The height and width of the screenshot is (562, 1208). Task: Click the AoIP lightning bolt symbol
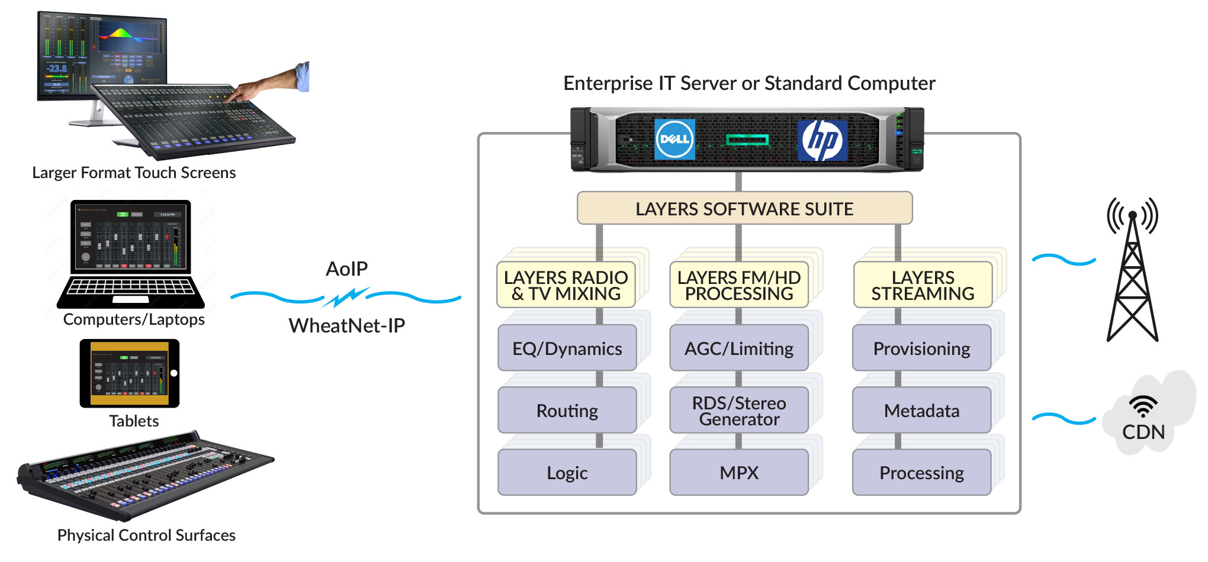pyautogui.click(x=346, y=296)
